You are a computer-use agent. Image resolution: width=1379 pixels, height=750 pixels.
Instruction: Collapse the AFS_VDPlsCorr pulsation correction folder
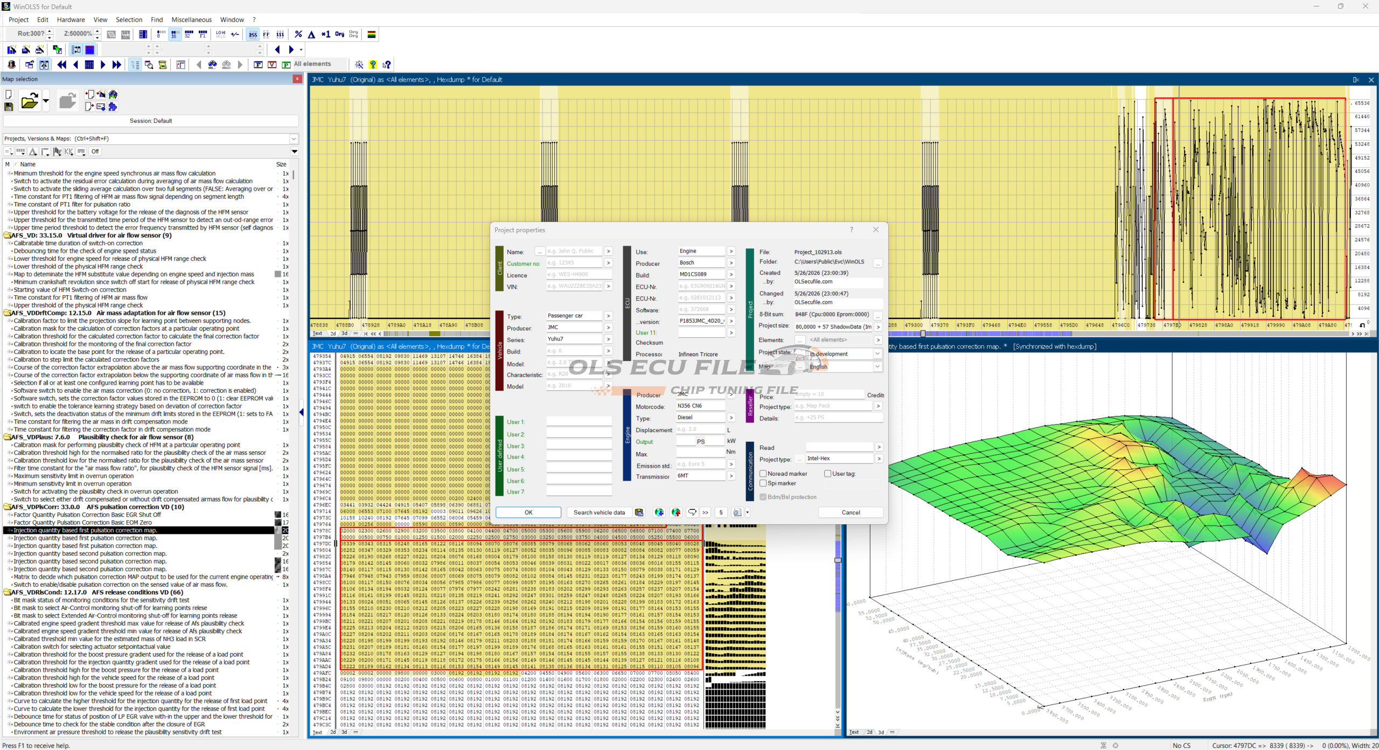8,507
